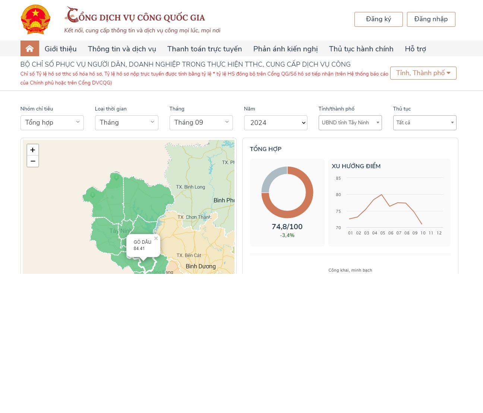Open the 2024 year selector
Screen dimensions: 483x413
276,123
